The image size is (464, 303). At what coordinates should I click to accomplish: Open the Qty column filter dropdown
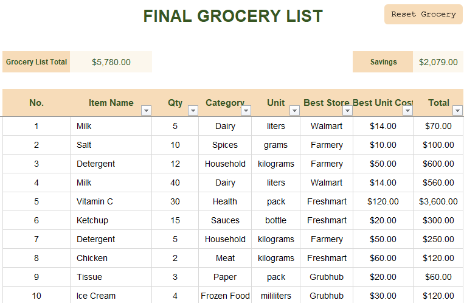point(193,111)
